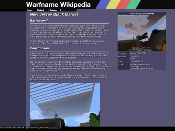Open the infobox Minecraft screenshot thumbnail
The width and height of the screenshot is (175, 131).
click(142, 33)
